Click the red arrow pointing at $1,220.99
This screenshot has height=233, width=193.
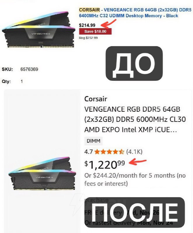(x=138, y=162)
